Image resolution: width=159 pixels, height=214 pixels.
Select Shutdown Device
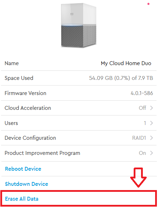pos(27,184)
